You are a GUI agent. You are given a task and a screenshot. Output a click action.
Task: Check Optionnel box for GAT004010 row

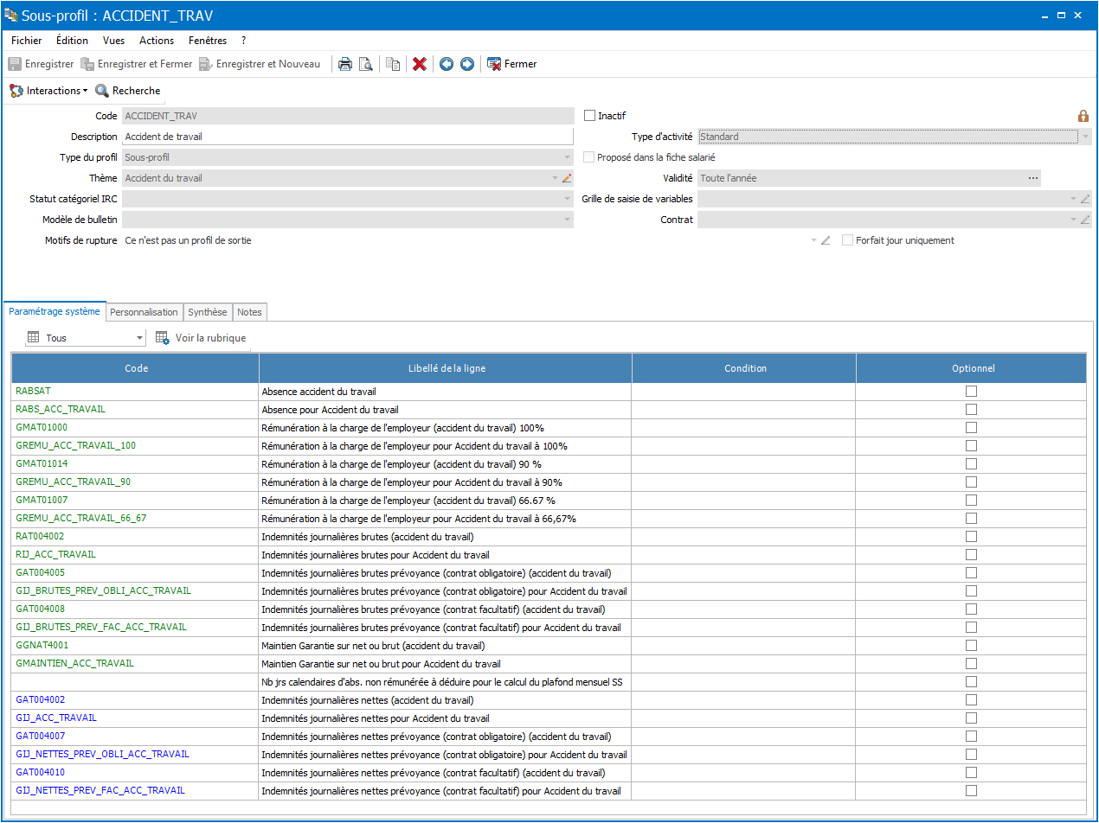coord(971,773)
